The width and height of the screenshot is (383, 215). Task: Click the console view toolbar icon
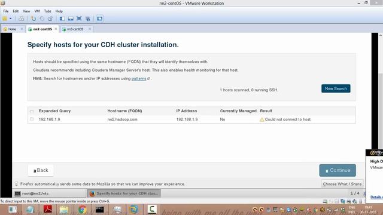coord(99,19)
